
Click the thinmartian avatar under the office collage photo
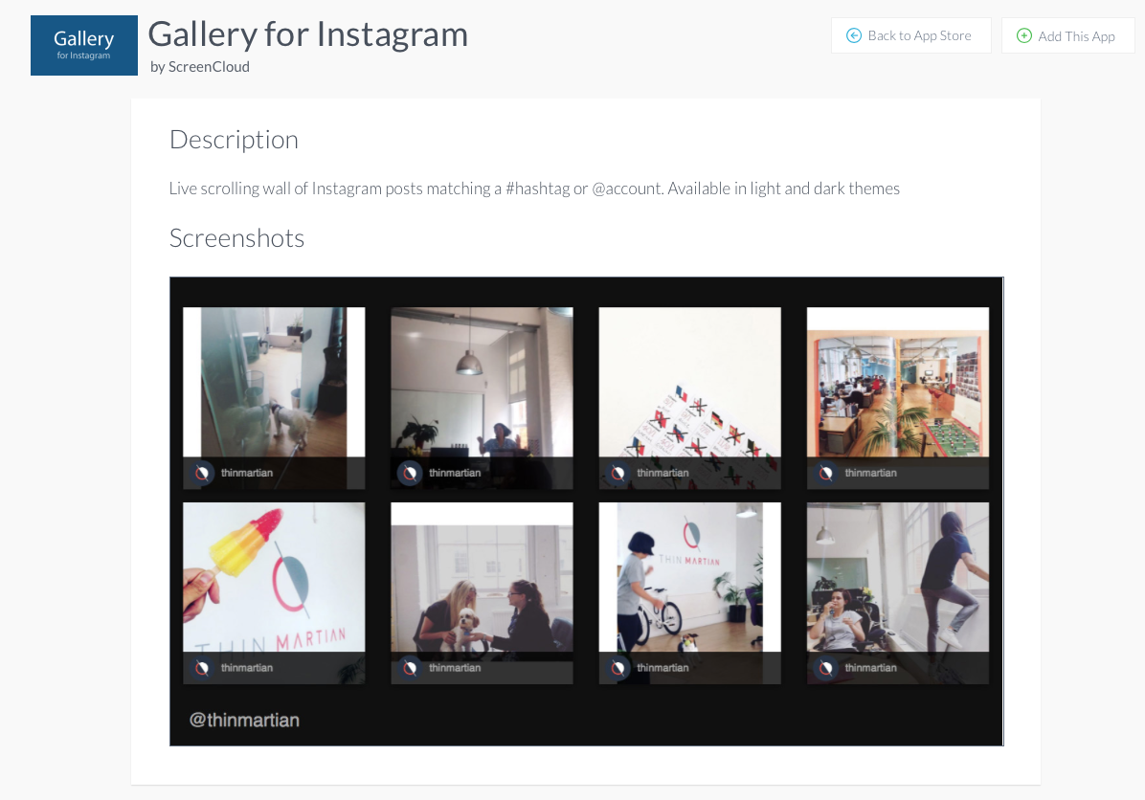826,473
